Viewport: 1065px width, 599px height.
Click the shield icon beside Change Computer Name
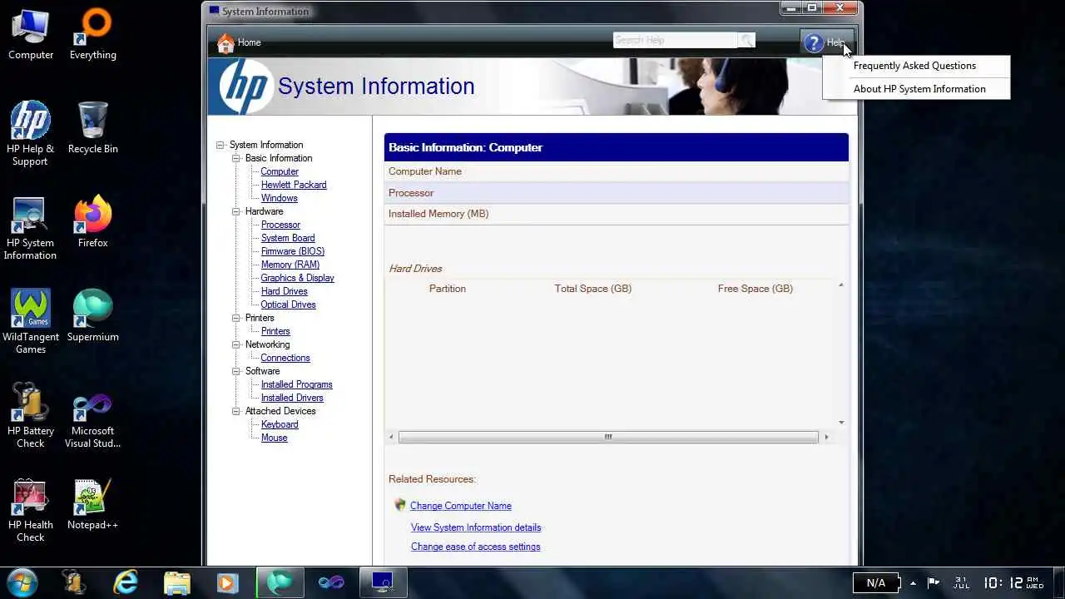(x=399, y=505)
